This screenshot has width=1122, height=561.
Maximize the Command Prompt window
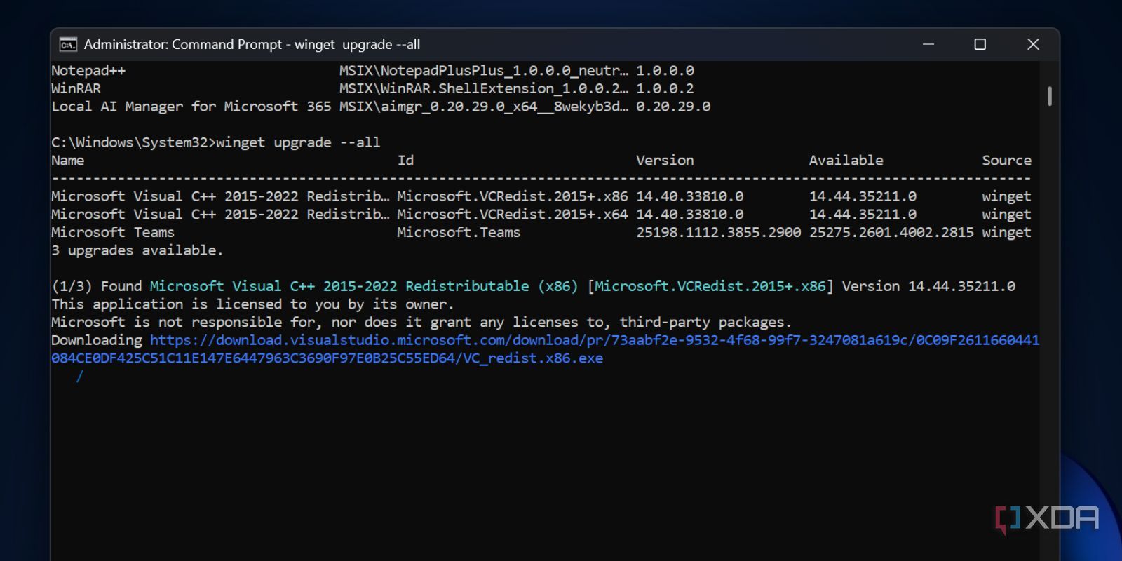980,44
